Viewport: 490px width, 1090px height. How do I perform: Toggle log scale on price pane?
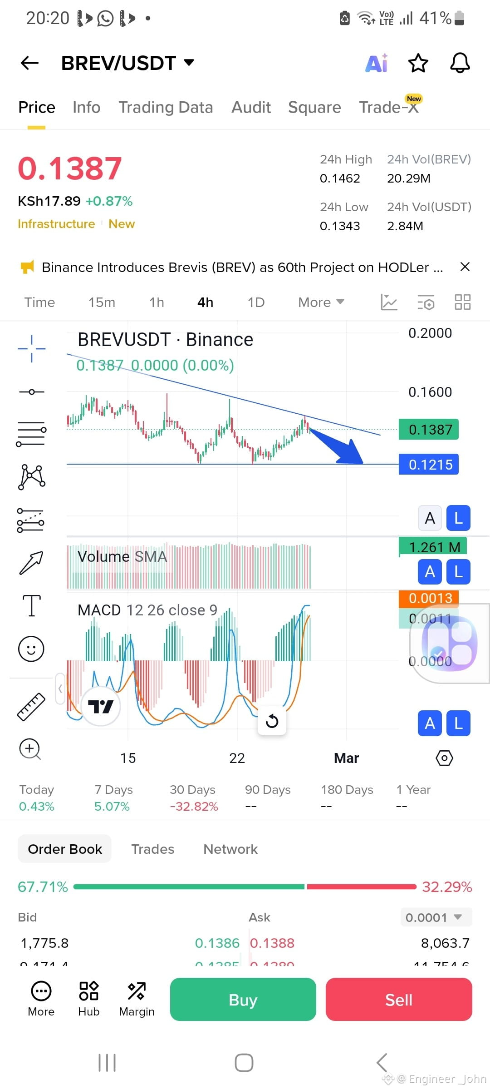459,518
